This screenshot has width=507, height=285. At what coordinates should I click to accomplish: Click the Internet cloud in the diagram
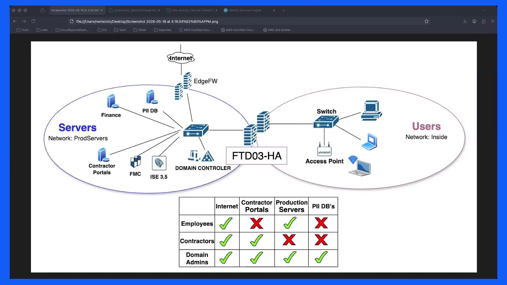(x=181, y=58)
